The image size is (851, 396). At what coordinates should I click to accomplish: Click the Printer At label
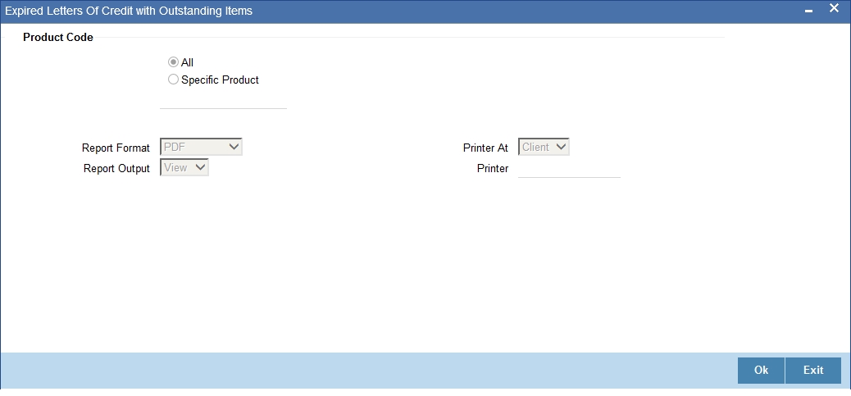point(485,148)
